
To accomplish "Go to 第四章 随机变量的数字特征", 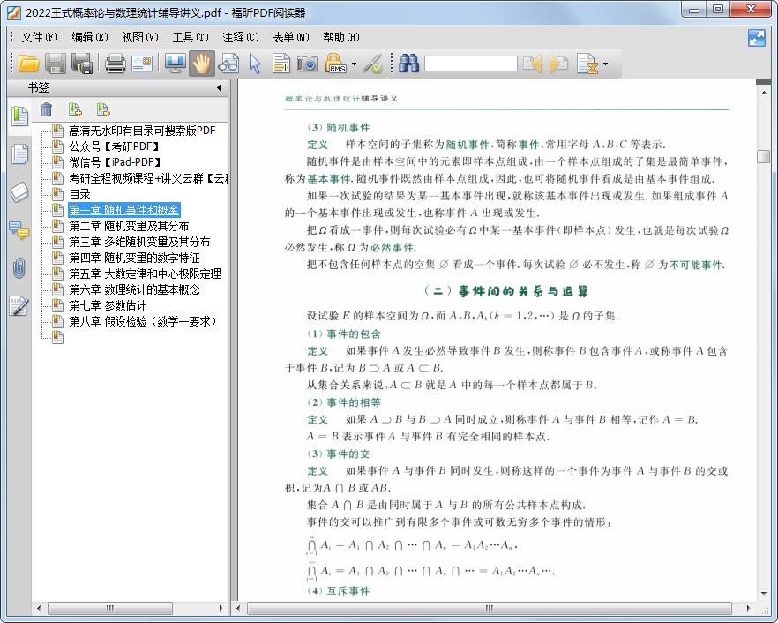I will coord(134,258).
